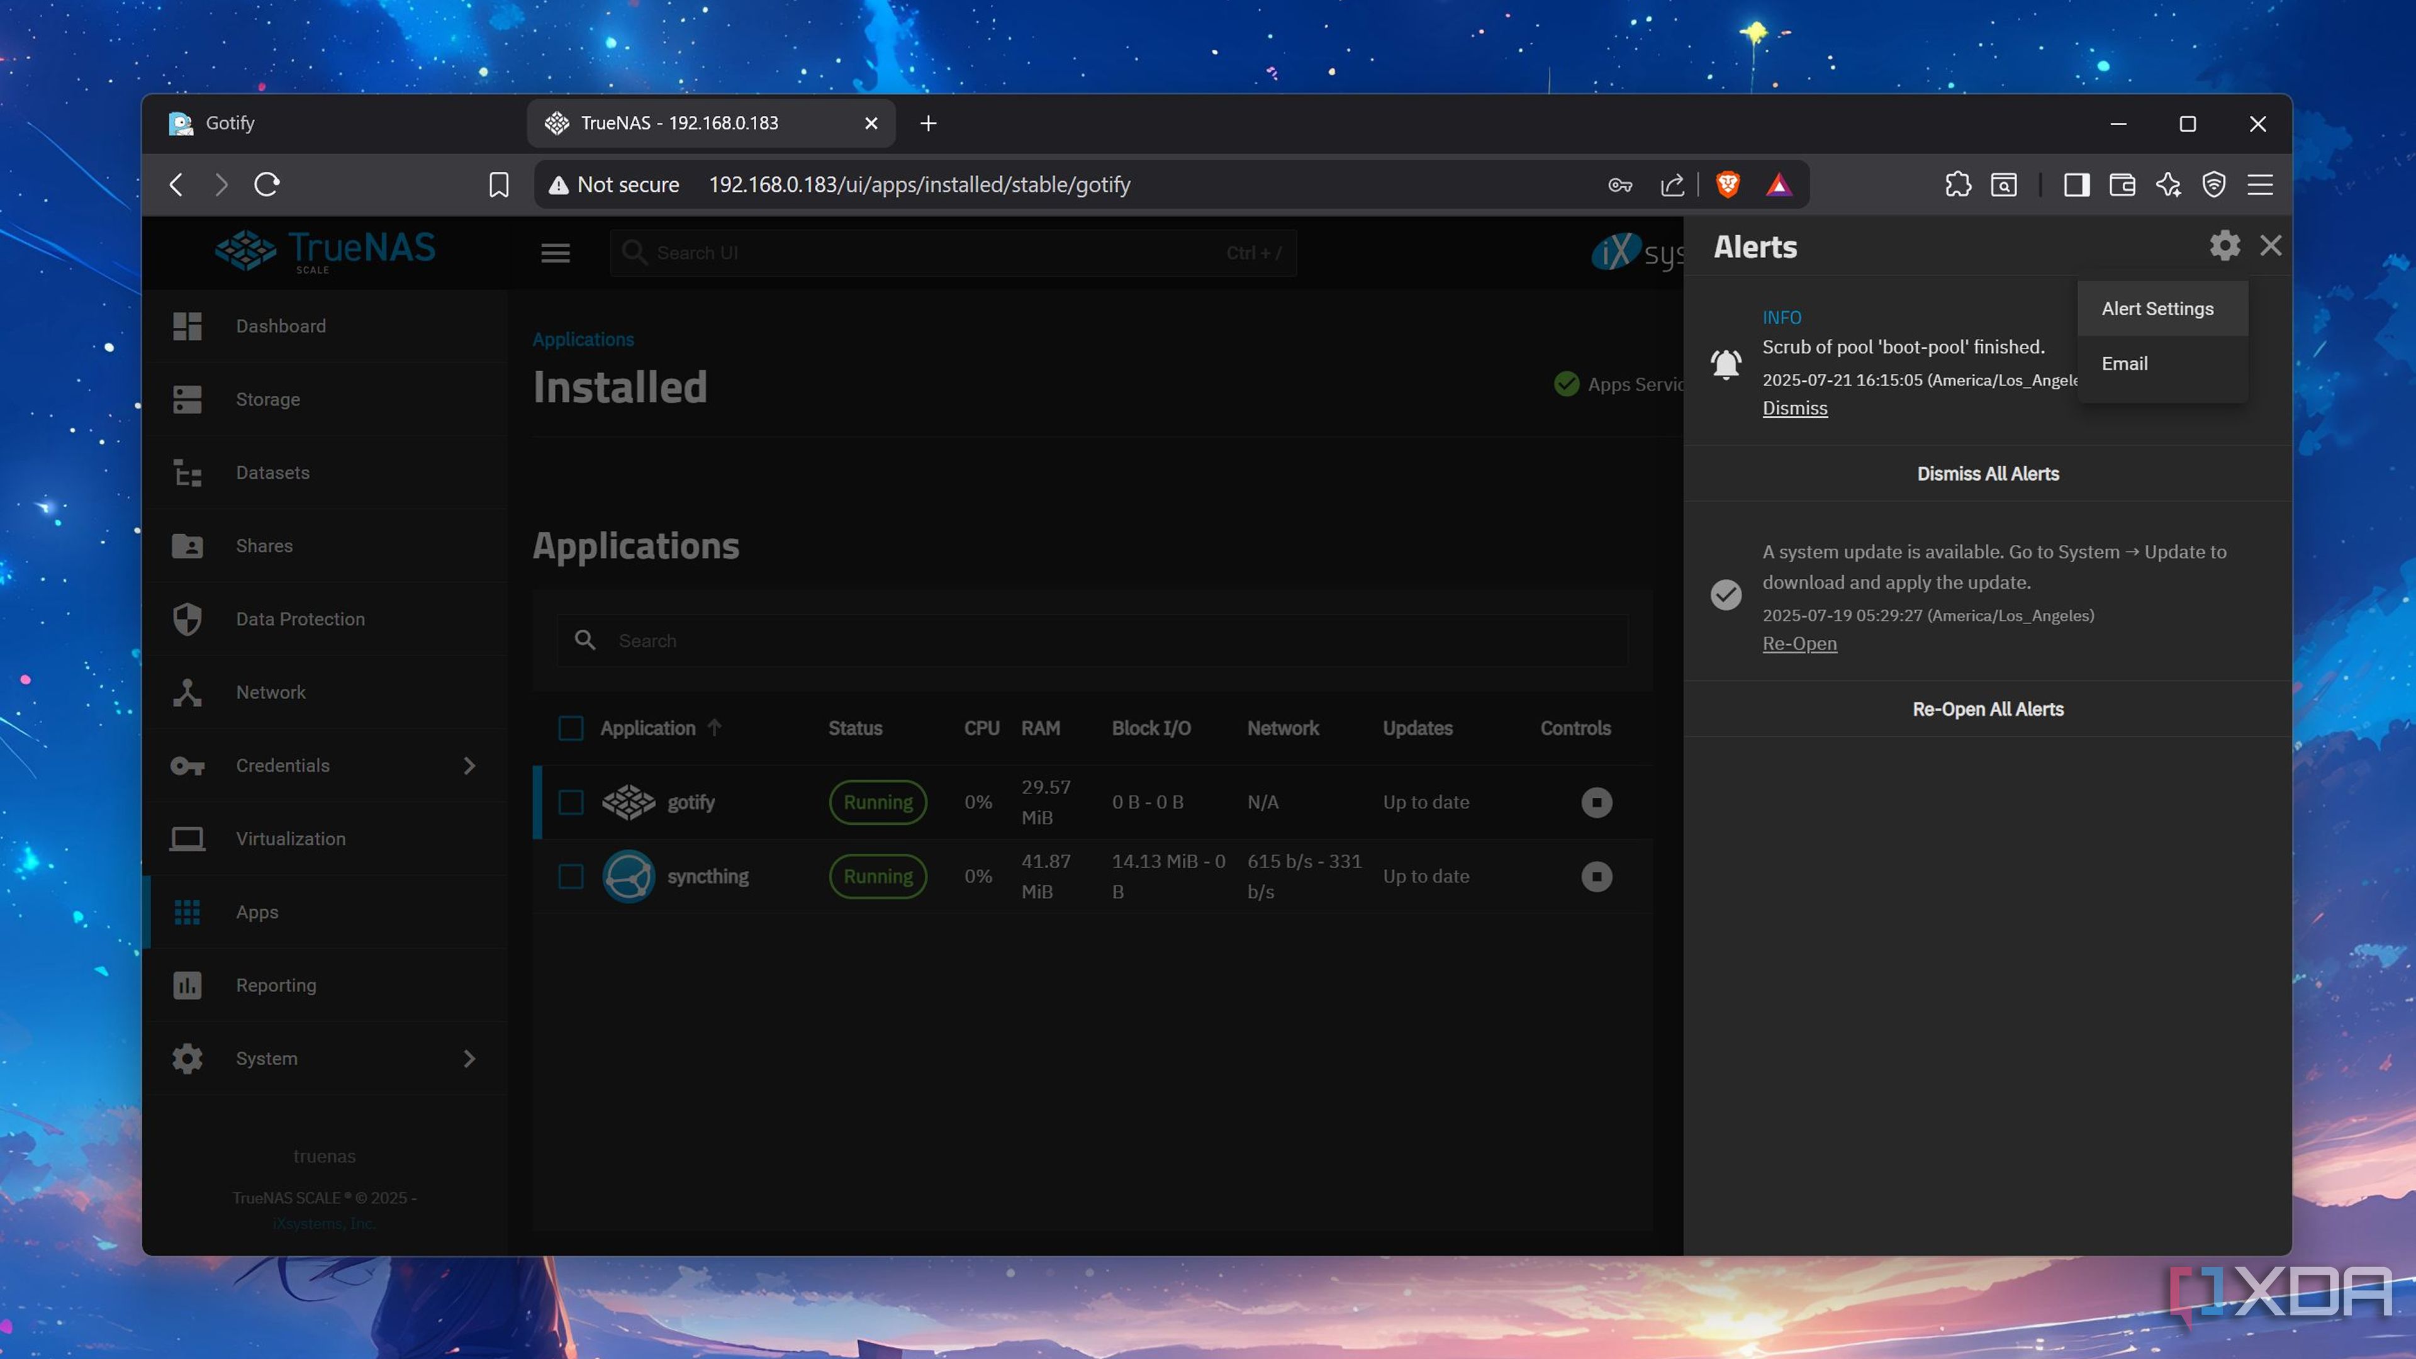This screenshot has height=1359, width=2416.
Task: Open the alert settings gear icon
Action: [2225, 246]
